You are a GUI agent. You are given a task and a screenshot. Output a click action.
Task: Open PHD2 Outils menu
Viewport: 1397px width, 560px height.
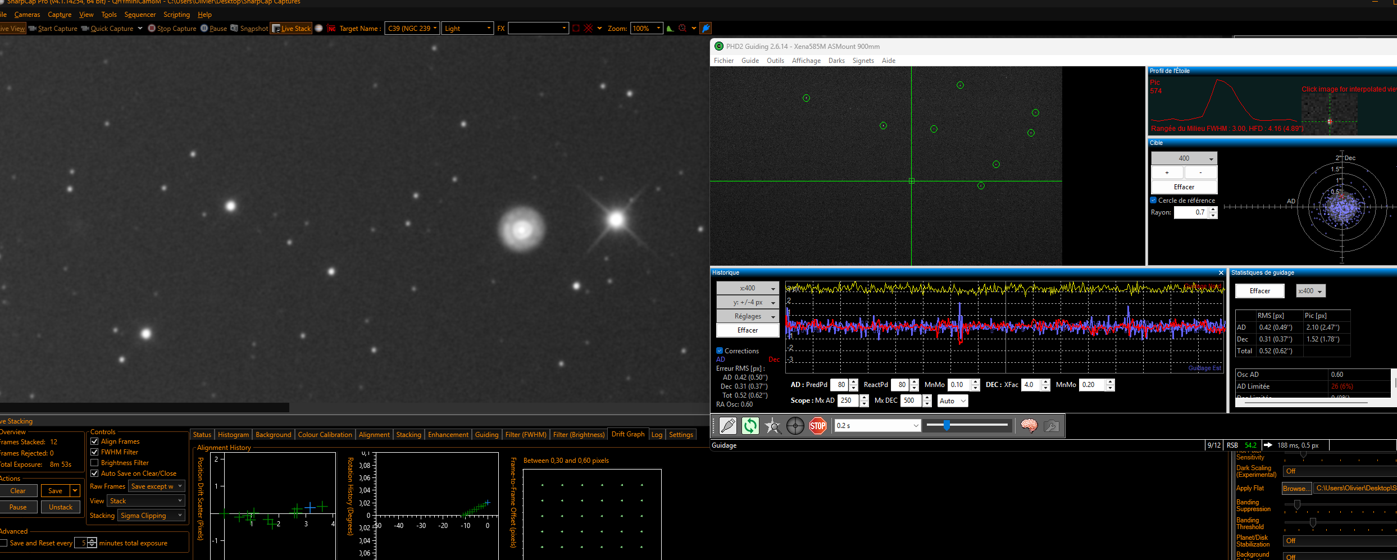pos(775,61)
